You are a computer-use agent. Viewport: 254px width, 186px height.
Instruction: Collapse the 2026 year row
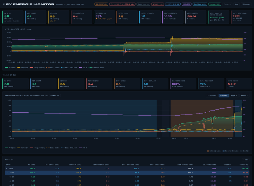pos(7,169)
